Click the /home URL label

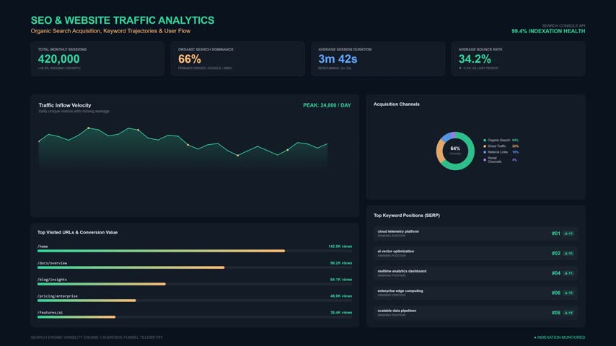click(x=43, y=247)
